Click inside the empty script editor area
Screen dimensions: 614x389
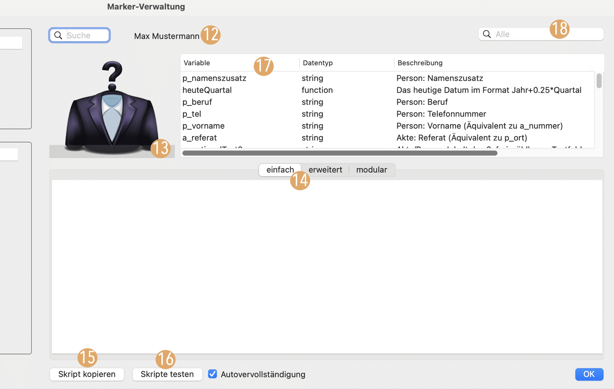(x=327, y=267)
